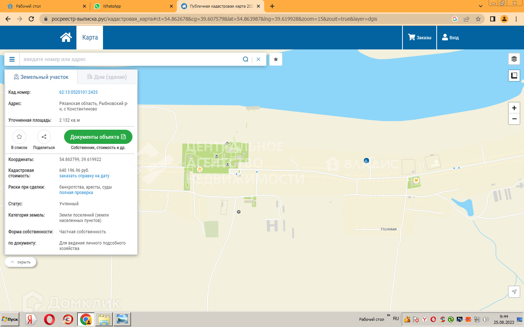Click the Поделиться share icon
This screenshot has width=524, height=327.
tap(44, 137)
